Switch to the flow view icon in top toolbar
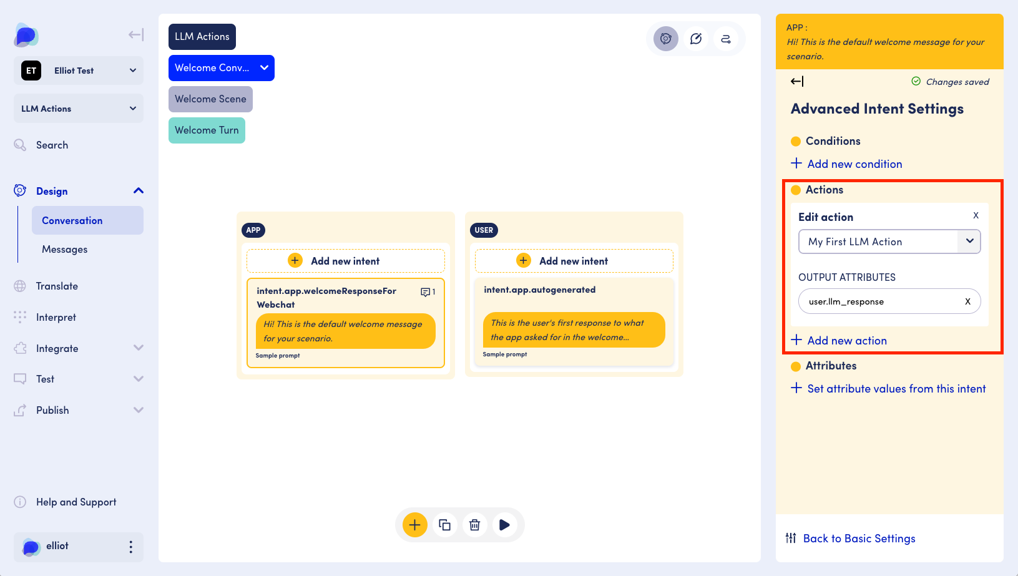This screenshot has height=576, width=1018. coord(725,39)
